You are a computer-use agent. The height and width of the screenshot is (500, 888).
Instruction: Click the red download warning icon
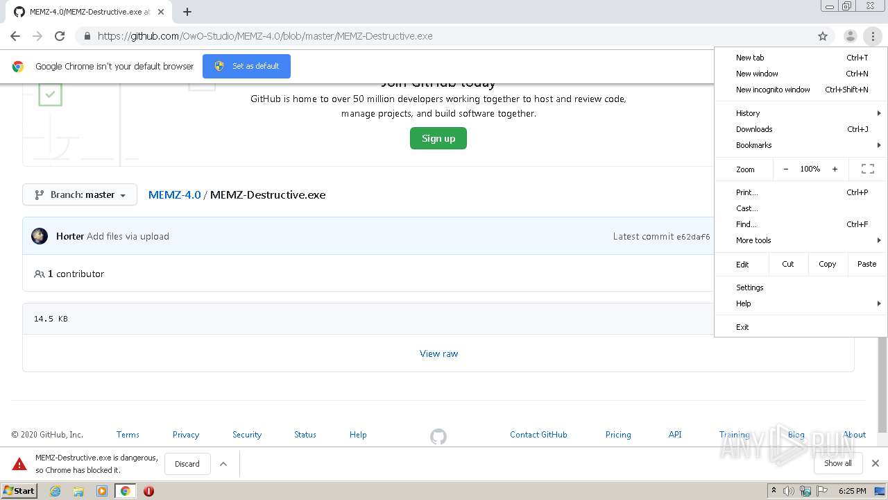pos(19,464)
